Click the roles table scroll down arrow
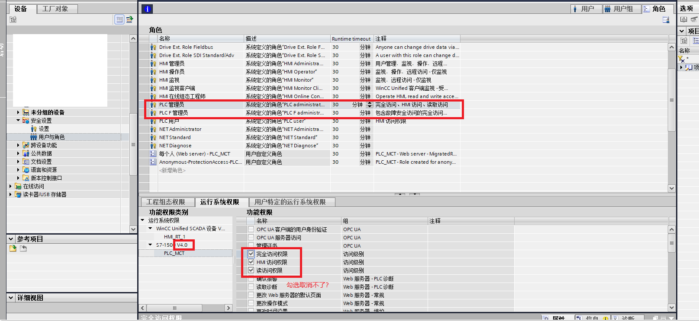This screenshot has height=321, width=699. pyautogui.click(x=671, y=188)
